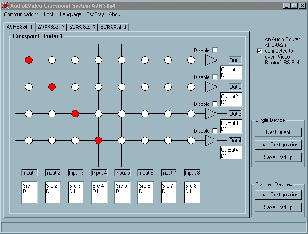Edit the Src 1 D1 name field
The height and width of the screenshot is (234, 308).
coord(29,192)
